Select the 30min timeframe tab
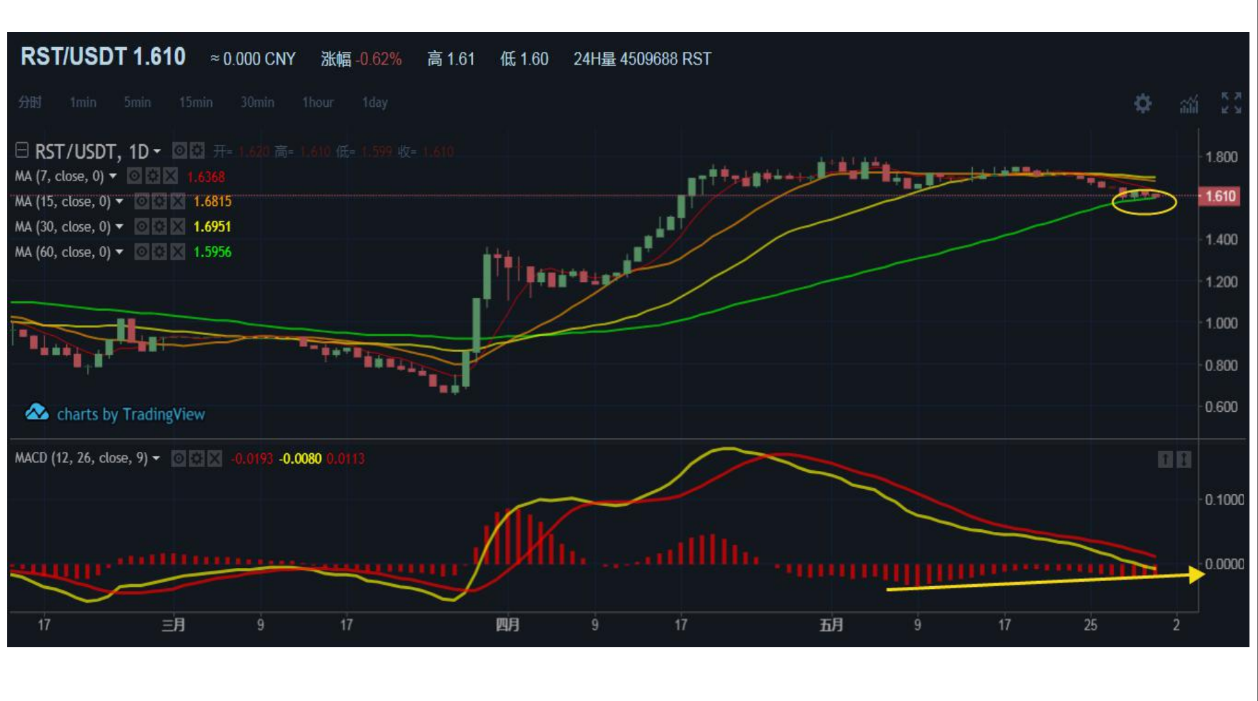 click(257, 102)
